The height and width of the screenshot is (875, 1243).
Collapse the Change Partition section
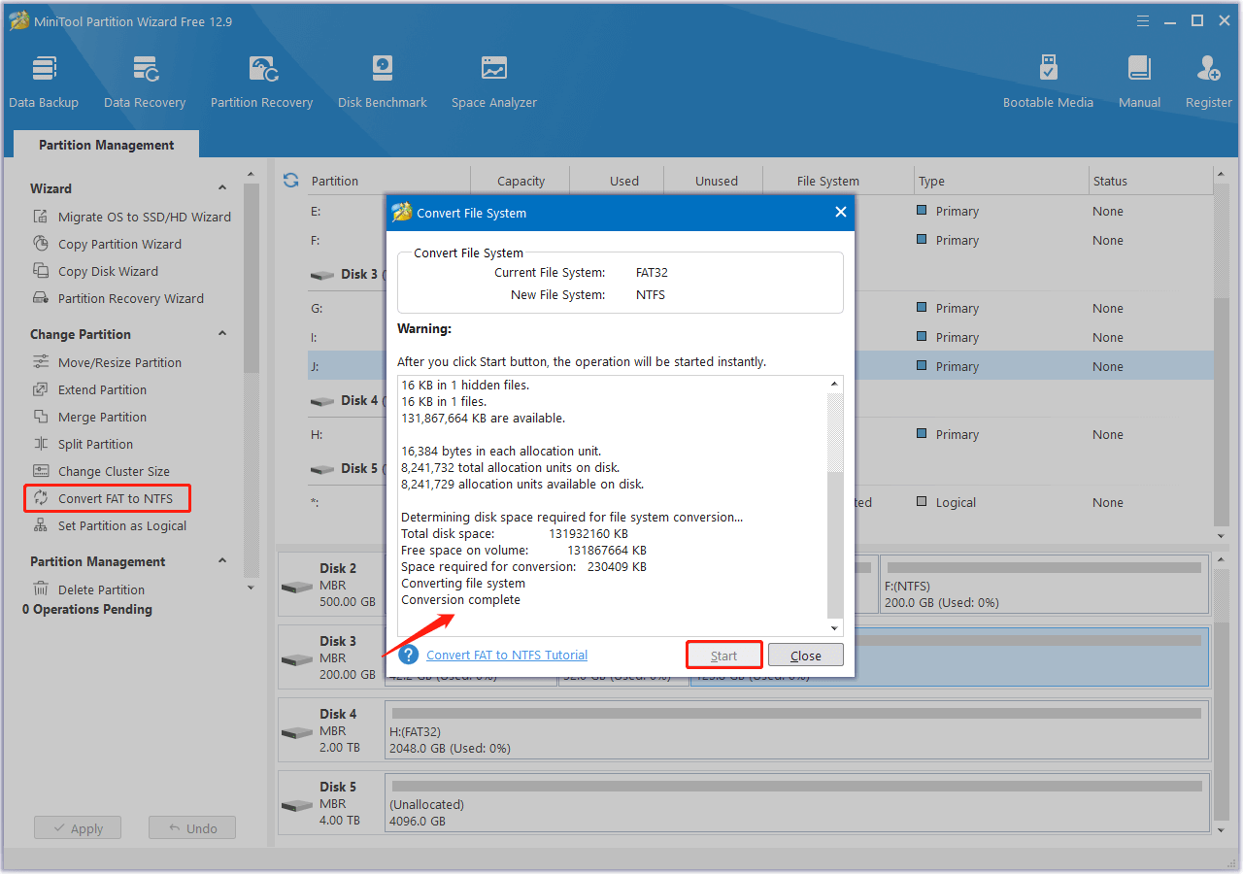click(222, 334)
